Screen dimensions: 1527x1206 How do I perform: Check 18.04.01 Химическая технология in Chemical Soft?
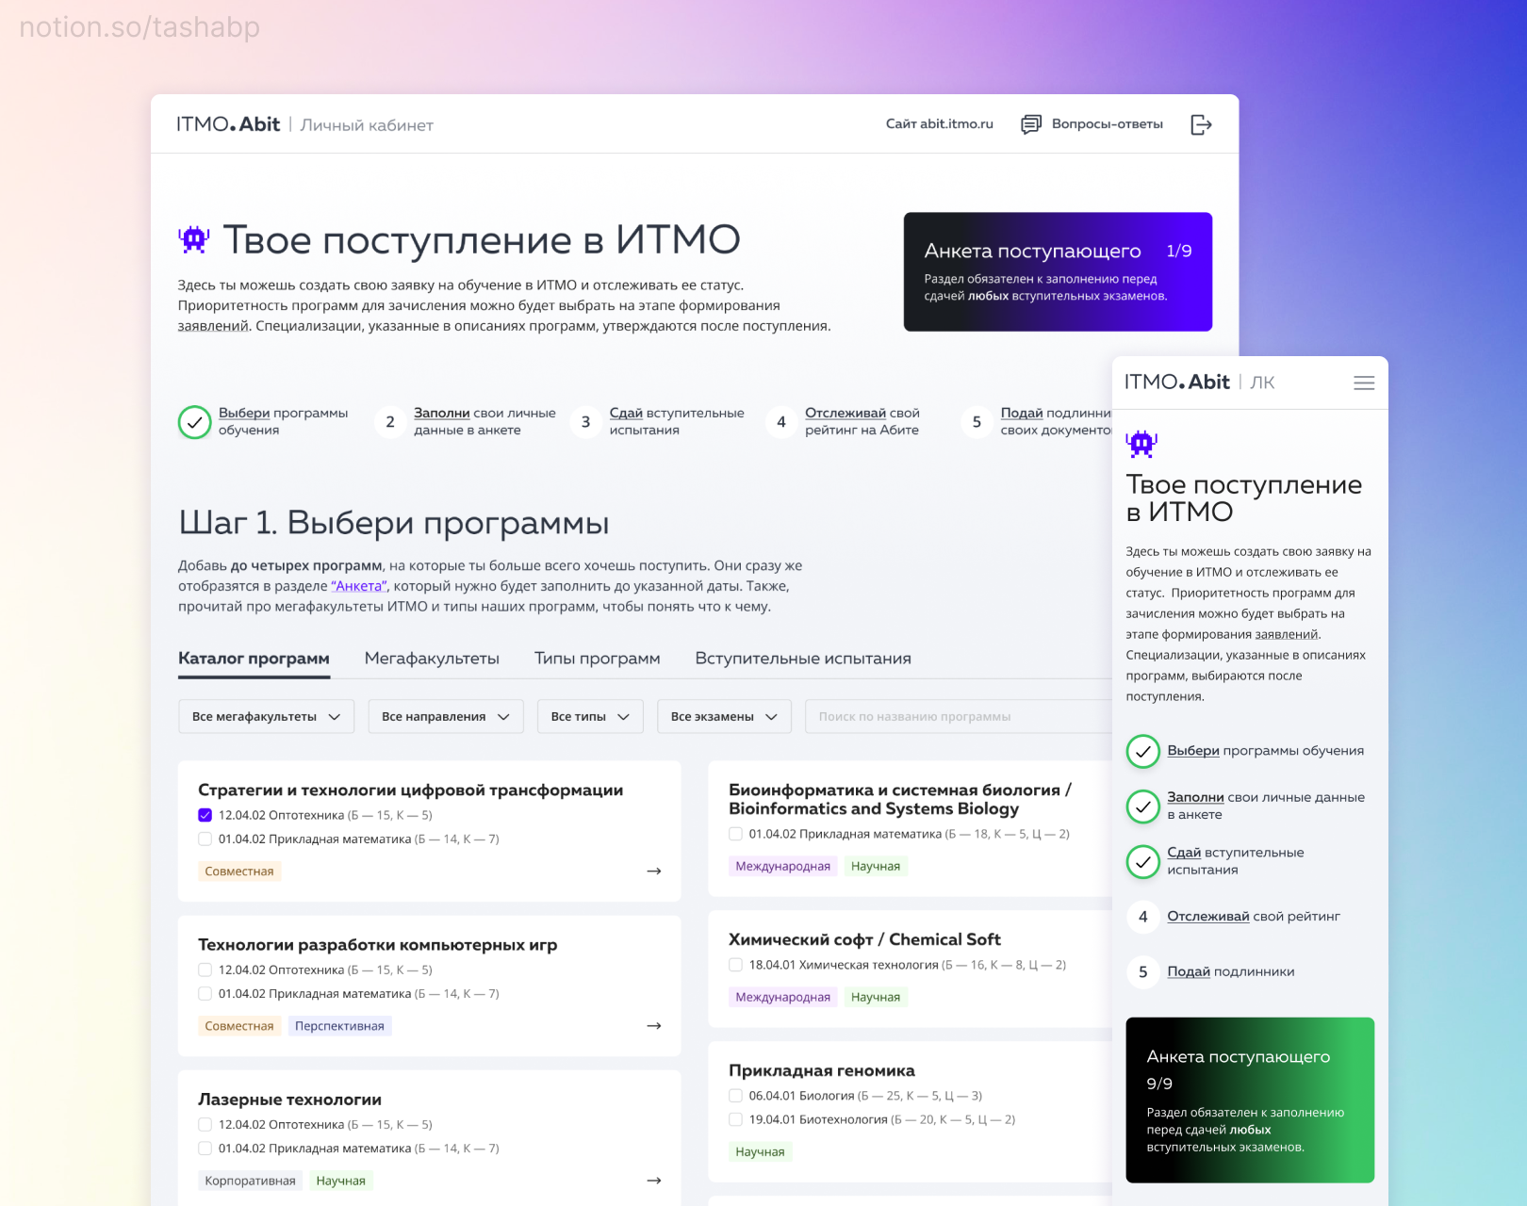(x=736, y=964)
